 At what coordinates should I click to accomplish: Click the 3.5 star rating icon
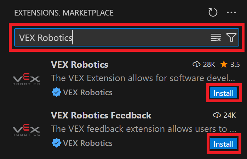(224, 65)
